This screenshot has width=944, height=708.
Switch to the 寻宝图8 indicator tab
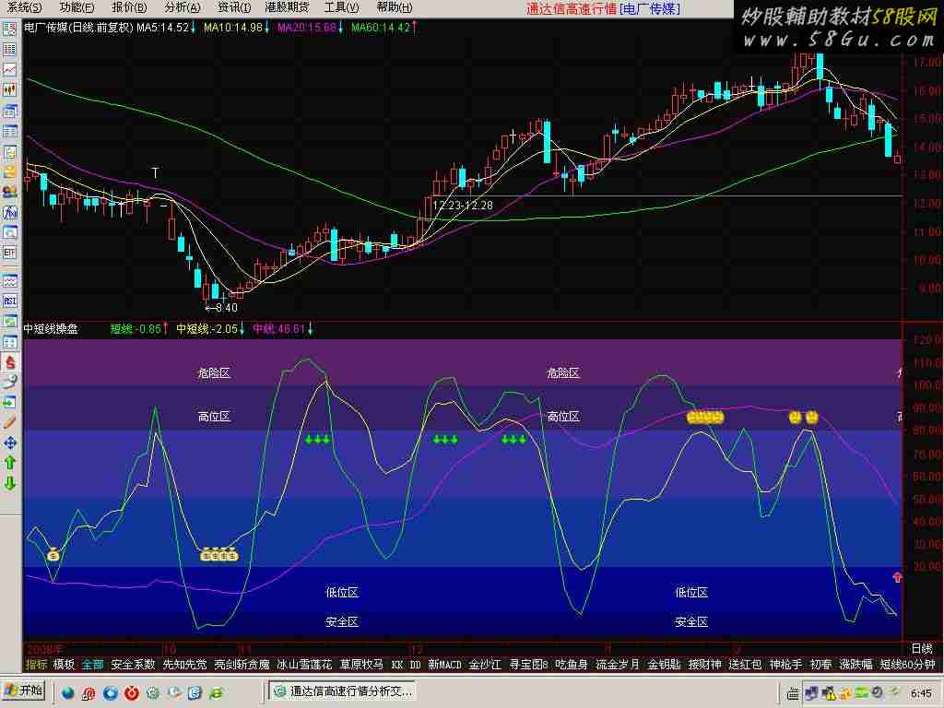pyautogui.click(x=528, y=665)
